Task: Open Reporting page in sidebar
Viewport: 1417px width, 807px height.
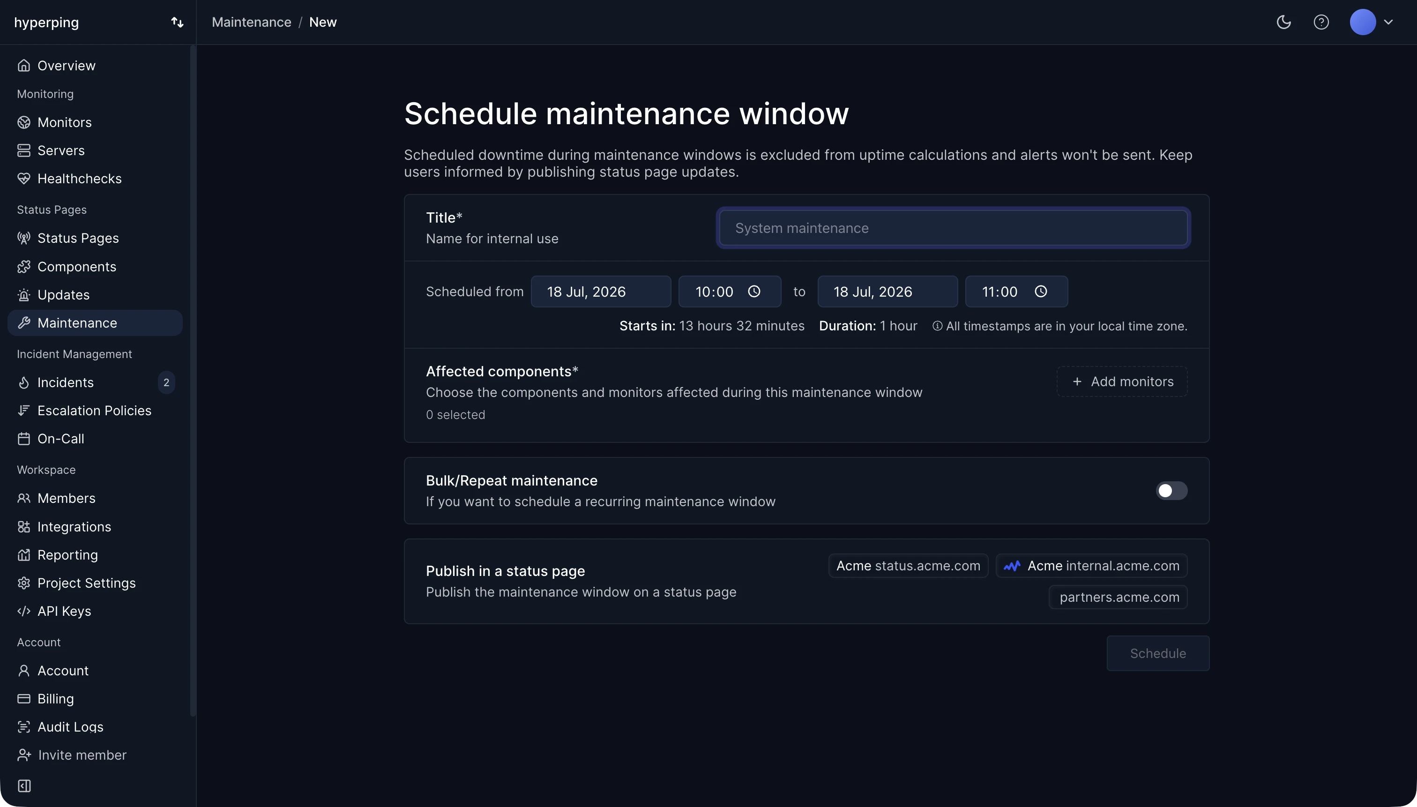Action: pos(95,555)
